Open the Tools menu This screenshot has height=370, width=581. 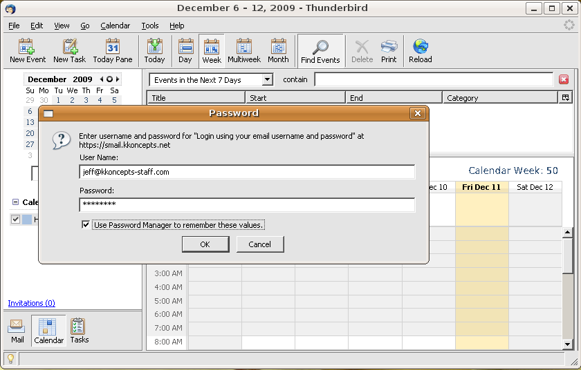point(150,26)
